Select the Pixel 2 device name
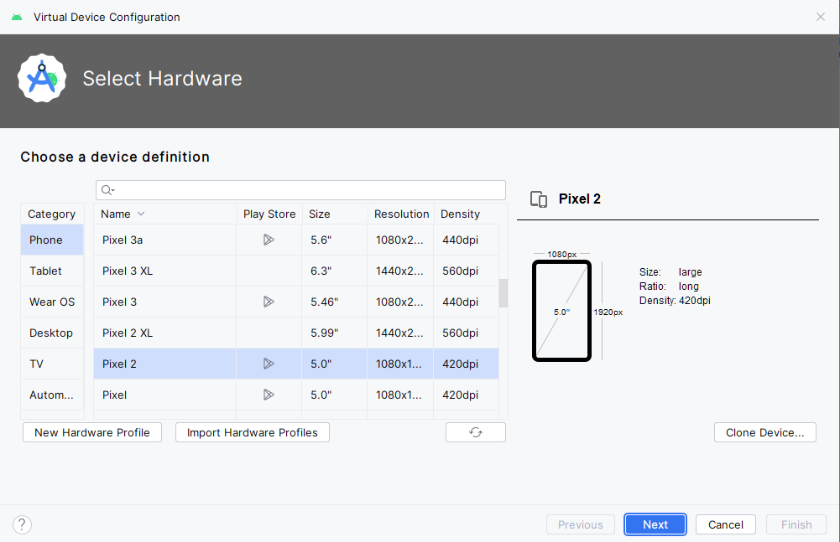The height and width of the screenshot is (542, 840). tap(119, 364)
